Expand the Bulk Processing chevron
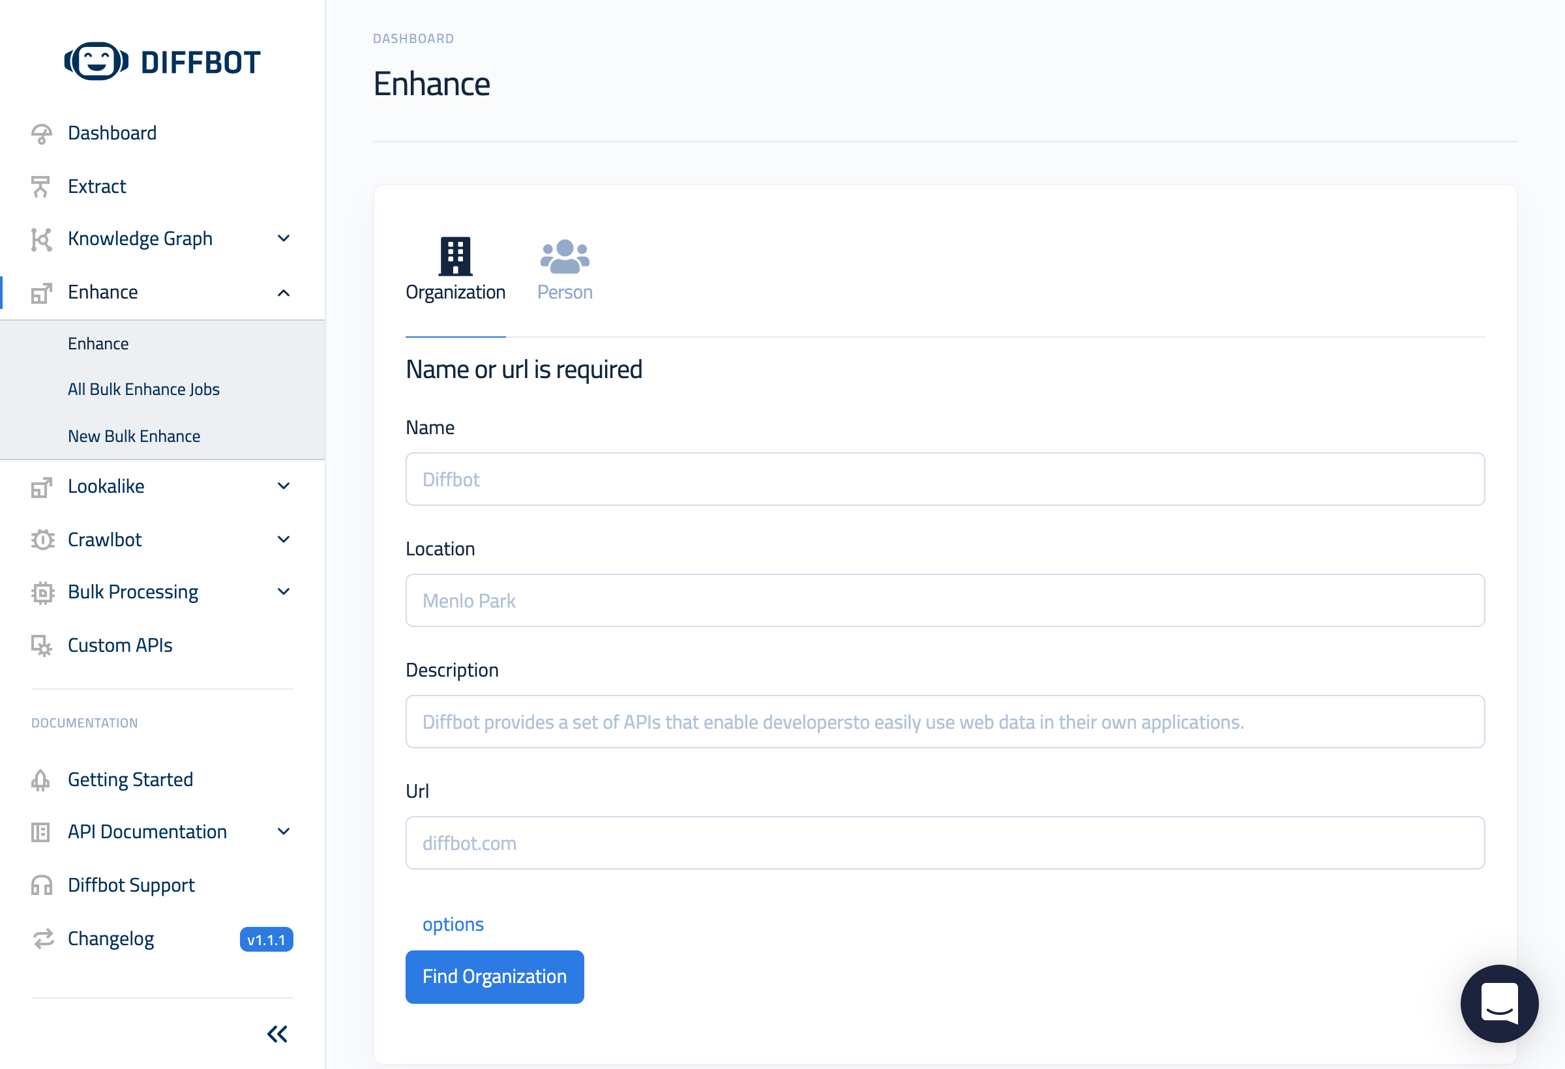 284,592
